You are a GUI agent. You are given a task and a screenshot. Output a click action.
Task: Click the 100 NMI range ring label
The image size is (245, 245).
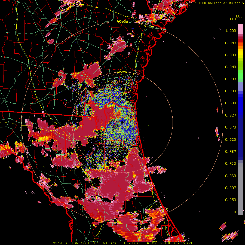point(122,22)
